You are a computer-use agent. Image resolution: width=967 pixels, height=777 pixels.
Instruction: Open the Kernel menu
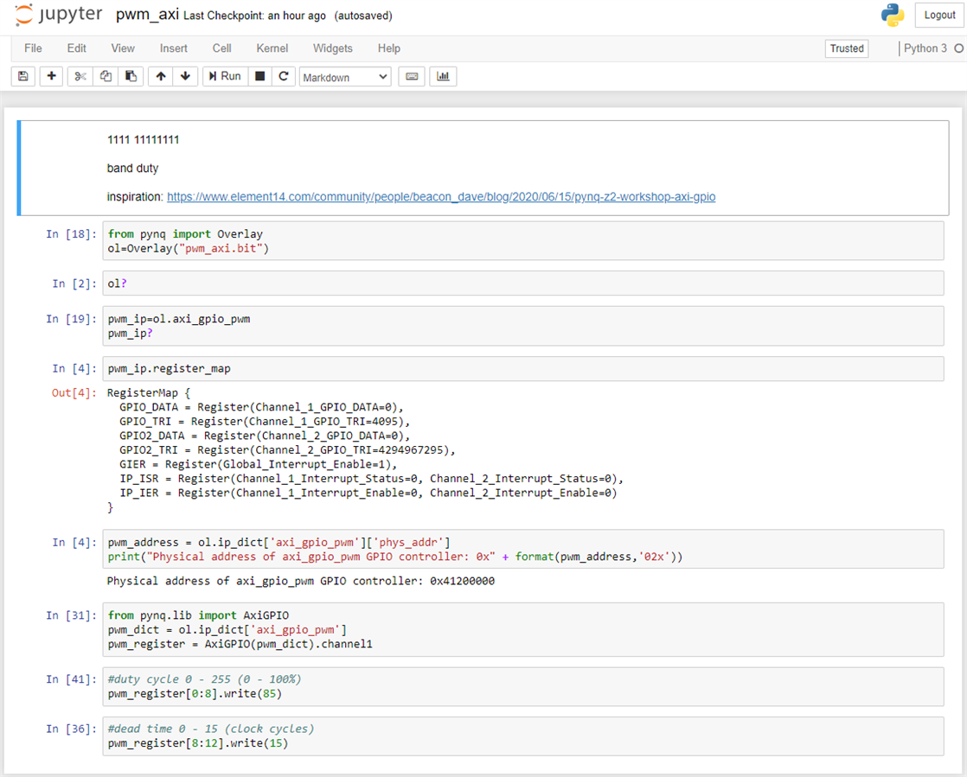pos(272,48)
